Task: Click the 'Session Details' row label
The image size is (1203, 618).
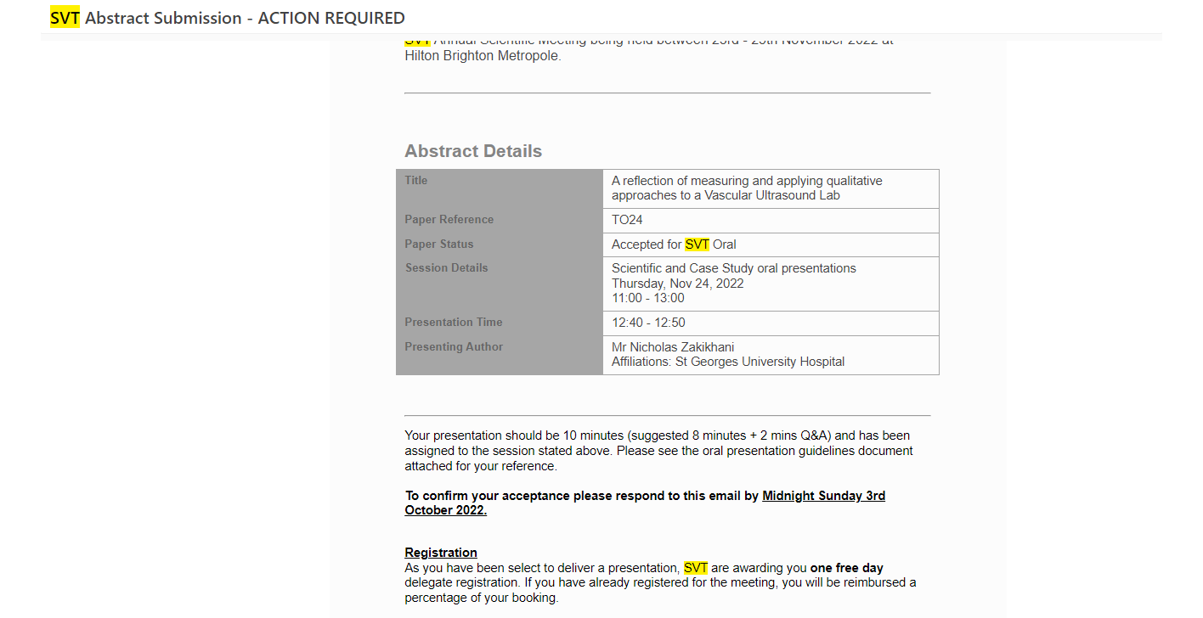Action: click(x=446, y=268)
